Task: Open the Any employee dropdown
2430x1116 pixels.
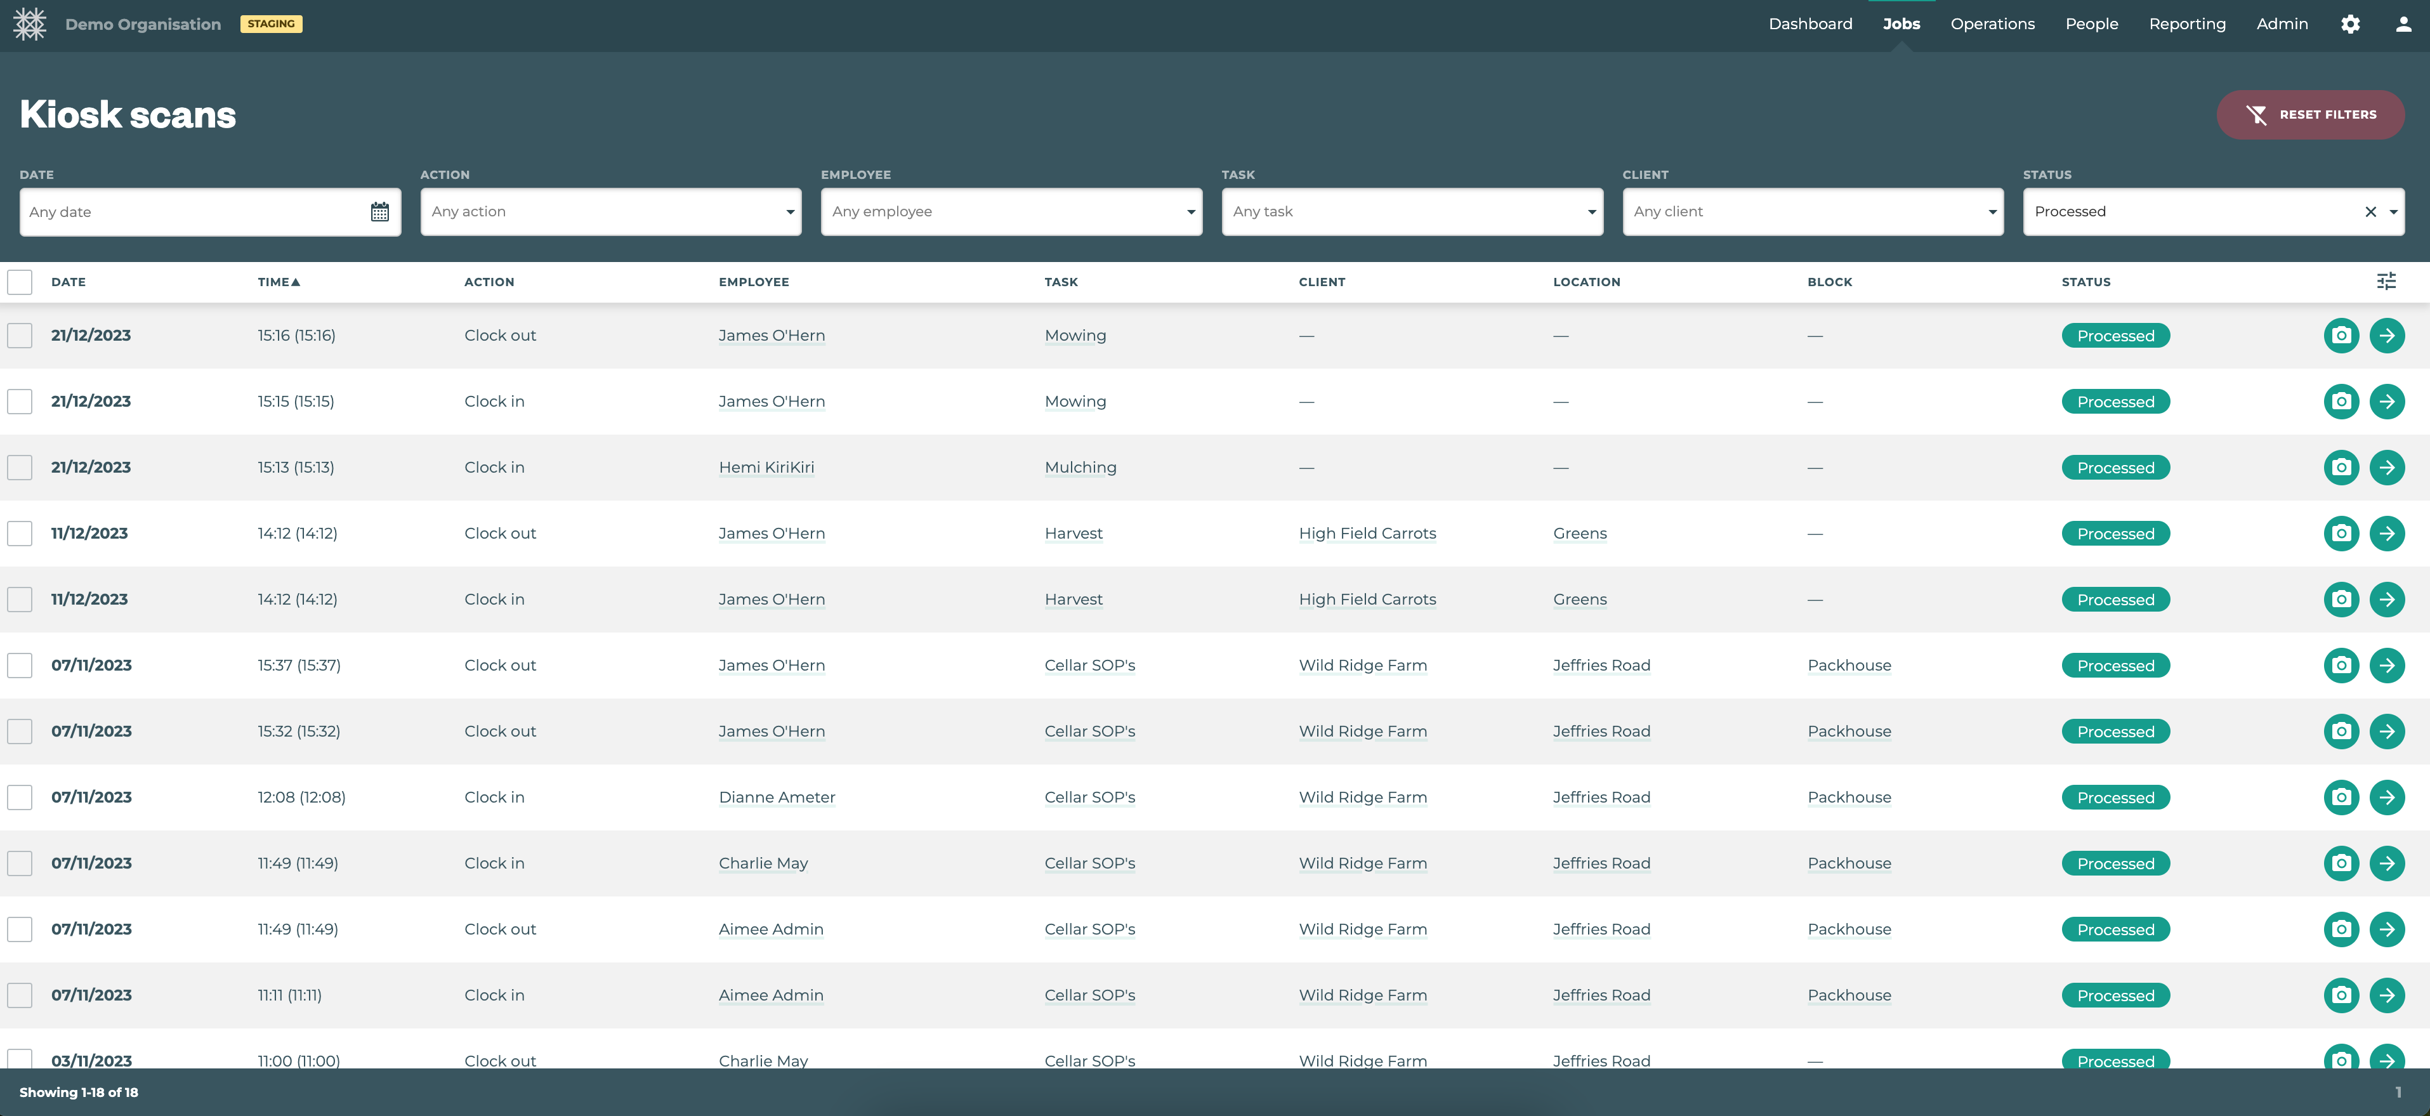Action: point(1010,213)
